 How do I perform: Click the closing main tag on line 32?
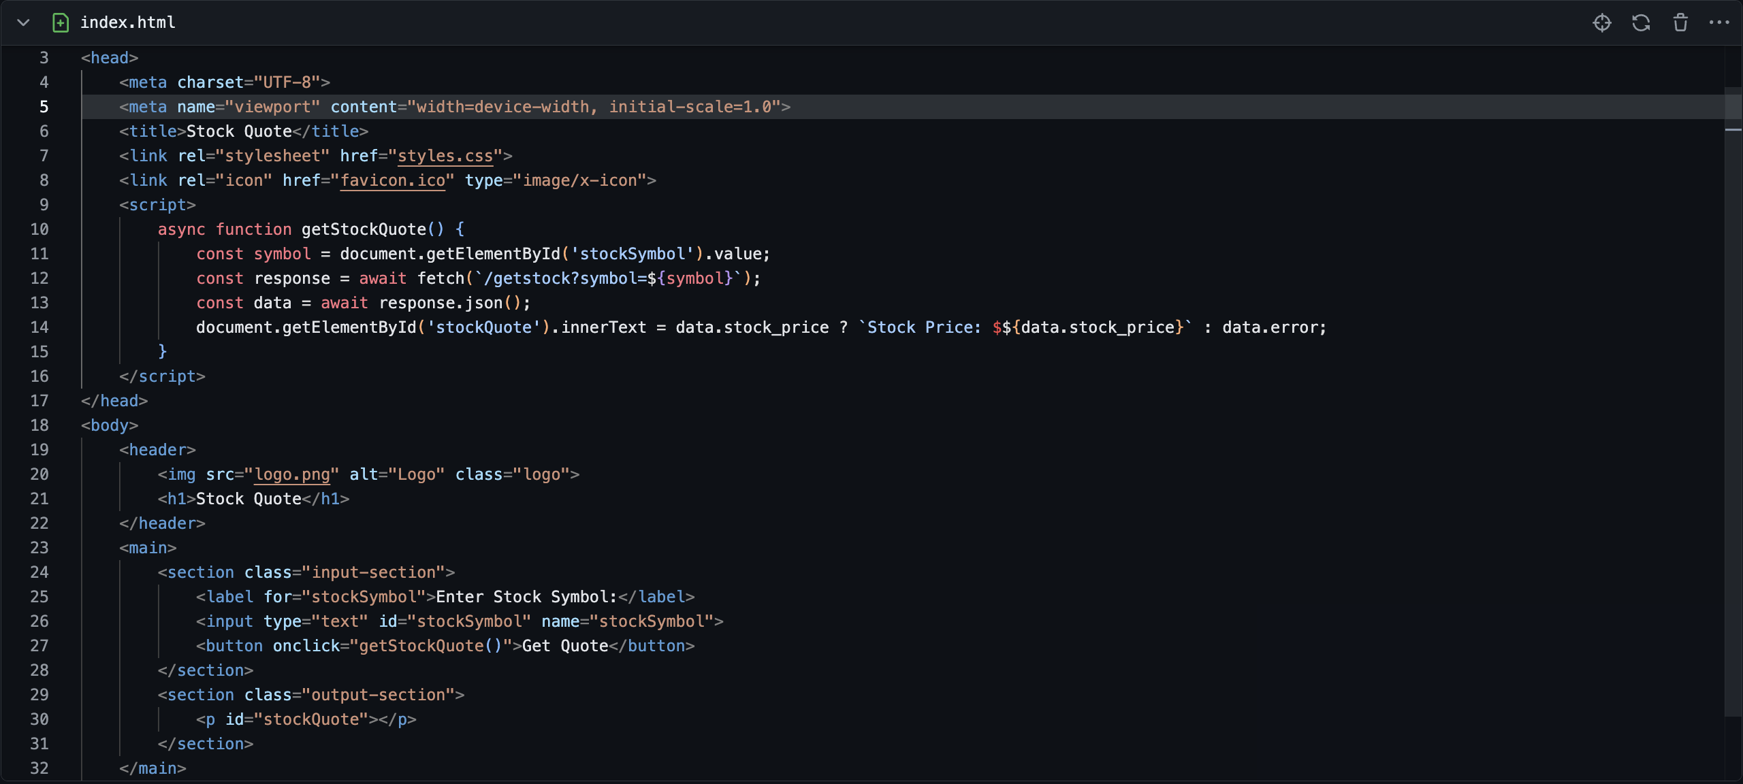tap(153, 768)
